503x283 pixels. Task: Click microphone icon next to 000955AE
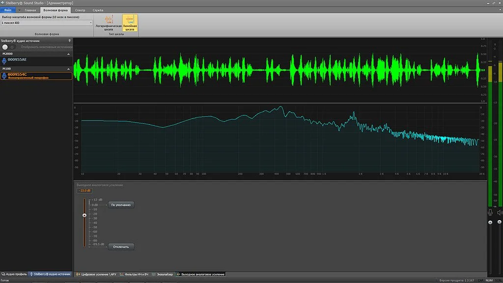4,60
